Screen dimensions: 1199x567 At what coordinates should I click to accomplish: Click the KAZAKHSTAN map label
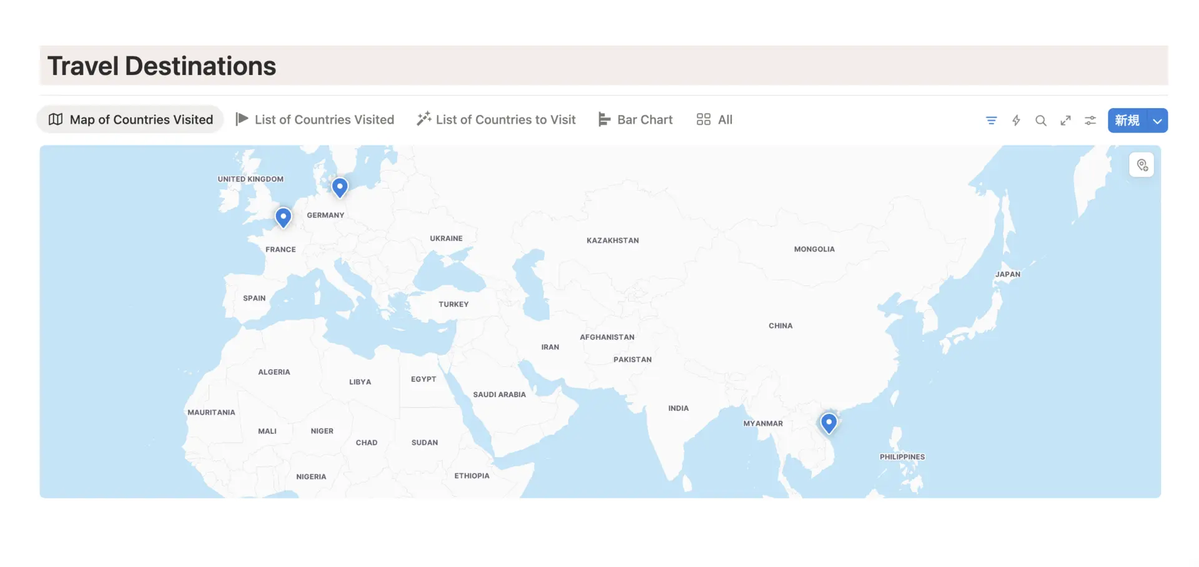[x=613, y=240]
